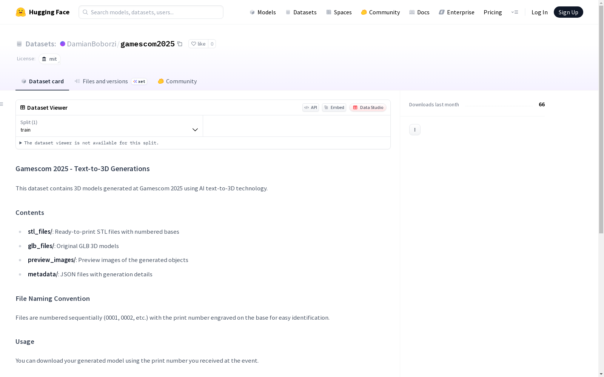Click the 'Gamescom 2025 - Text-to-3D Generations' heading

[83, 169]
